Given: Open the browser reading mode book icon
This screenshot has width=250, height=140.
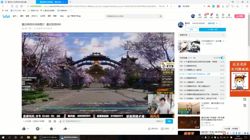Looking at the screenshot, I should click(22, 6).
